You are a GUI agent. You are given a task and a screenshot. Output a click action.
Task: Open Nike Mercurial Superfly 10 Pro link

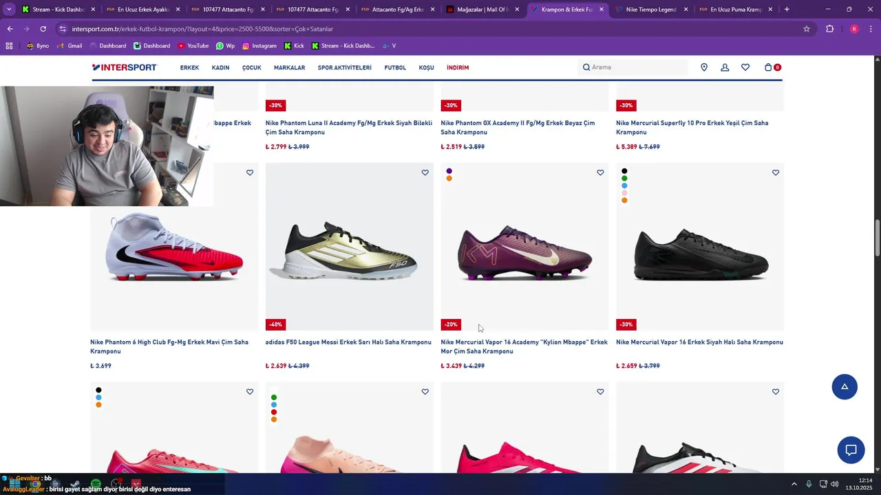(692, 127)
